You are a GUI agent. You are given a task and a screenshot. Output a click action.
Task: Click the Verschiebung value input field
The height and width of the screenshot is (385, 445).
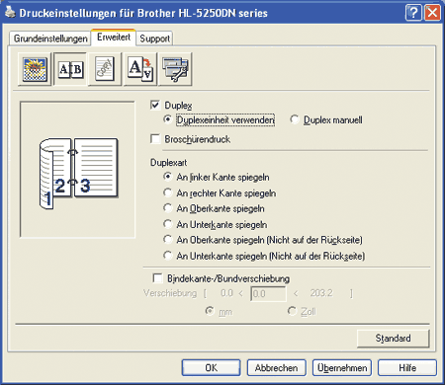(268, 293)
